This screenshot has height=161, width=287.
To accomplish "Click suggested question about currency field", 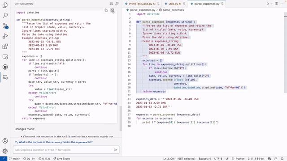I will (x=56, y=142).
